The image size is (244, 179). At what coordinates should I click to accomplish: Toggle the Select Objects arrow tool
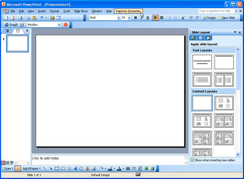pos(17,169)
